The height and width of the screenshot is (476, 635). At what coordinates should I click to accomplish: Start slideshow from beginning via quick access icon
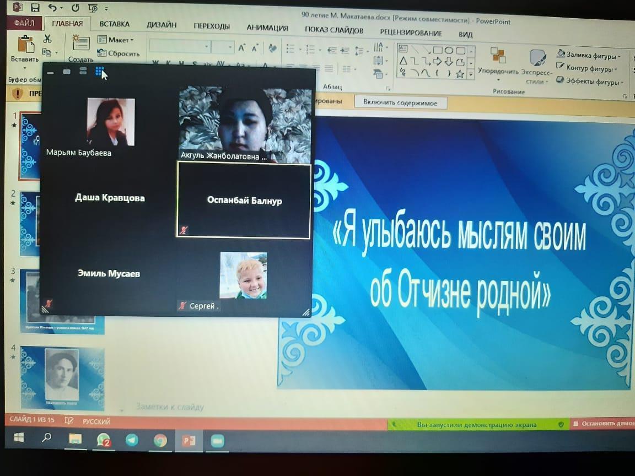[x=93, y=8]
